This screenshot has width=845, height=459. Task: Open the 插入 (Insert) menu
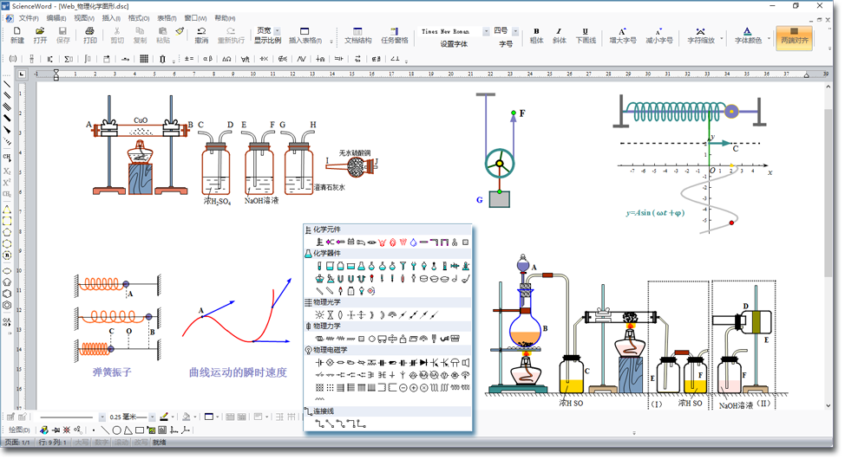tap(111, 17)
